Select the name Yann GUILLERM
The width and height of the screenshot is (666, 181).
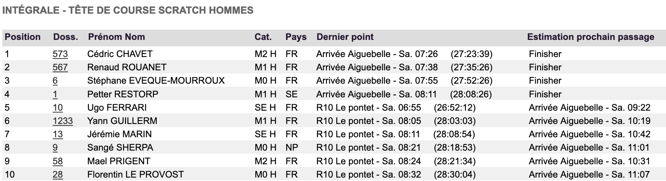click(122, 121)
